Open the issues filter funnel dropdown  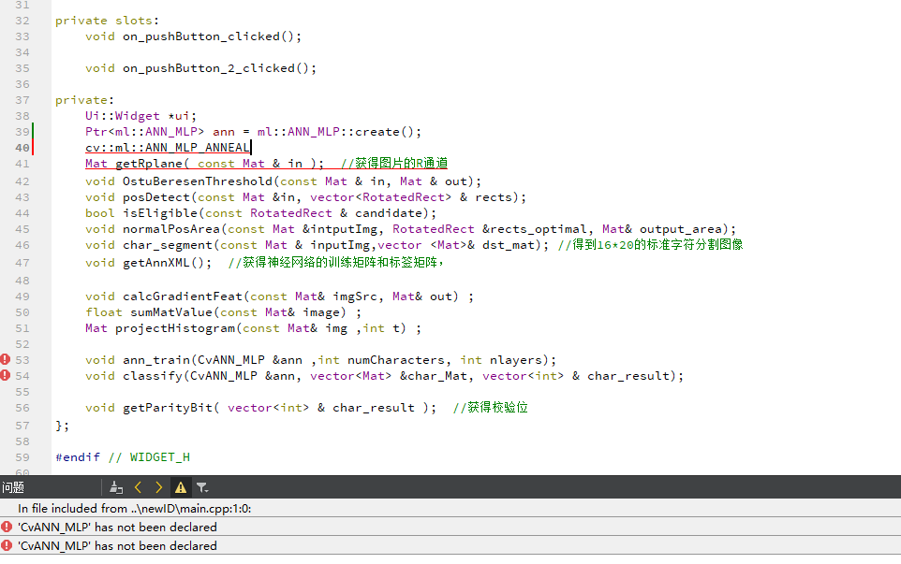click(x=201, y=487)
